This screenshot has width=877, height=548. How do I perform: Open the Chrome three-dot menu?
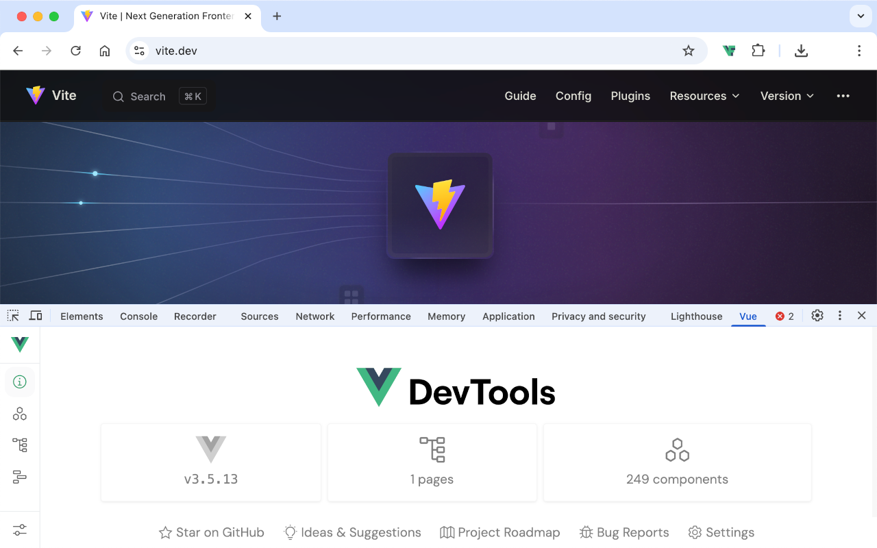pos(859,51)
